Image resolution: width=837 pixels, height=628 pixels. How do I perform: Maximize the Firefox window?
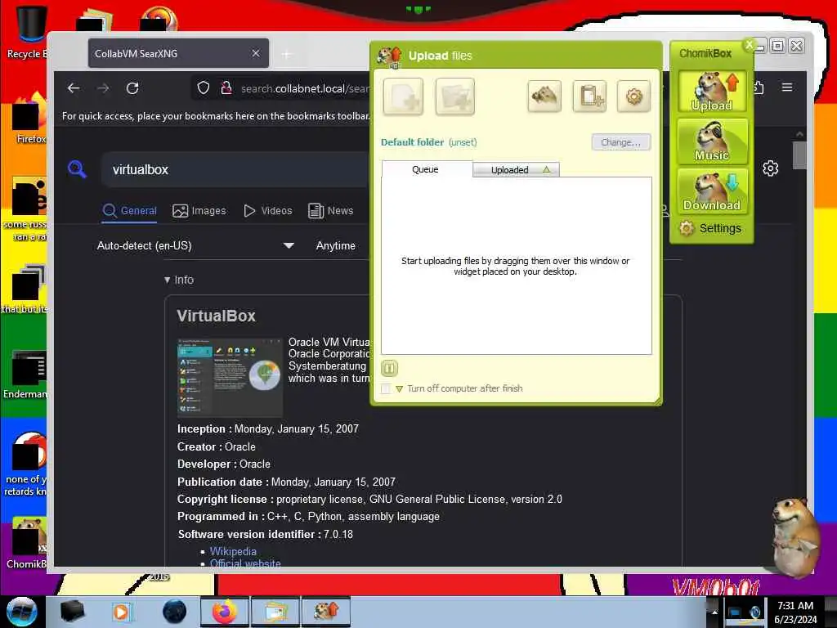[778, 46]
